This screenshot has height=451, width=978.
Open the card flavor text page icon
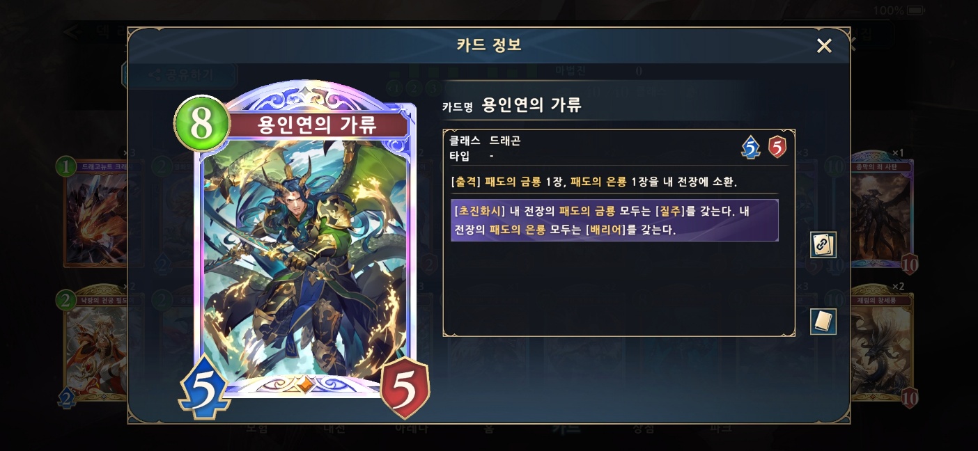tap(823, 322)
